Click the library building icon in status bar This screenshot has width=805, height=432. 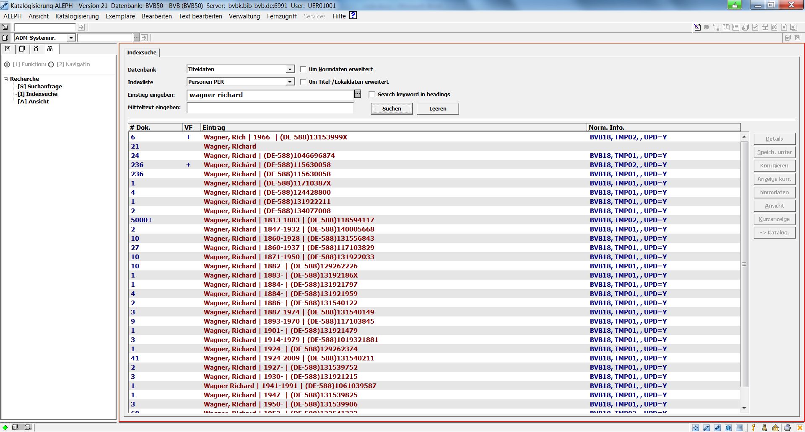(x=775, y=427)
